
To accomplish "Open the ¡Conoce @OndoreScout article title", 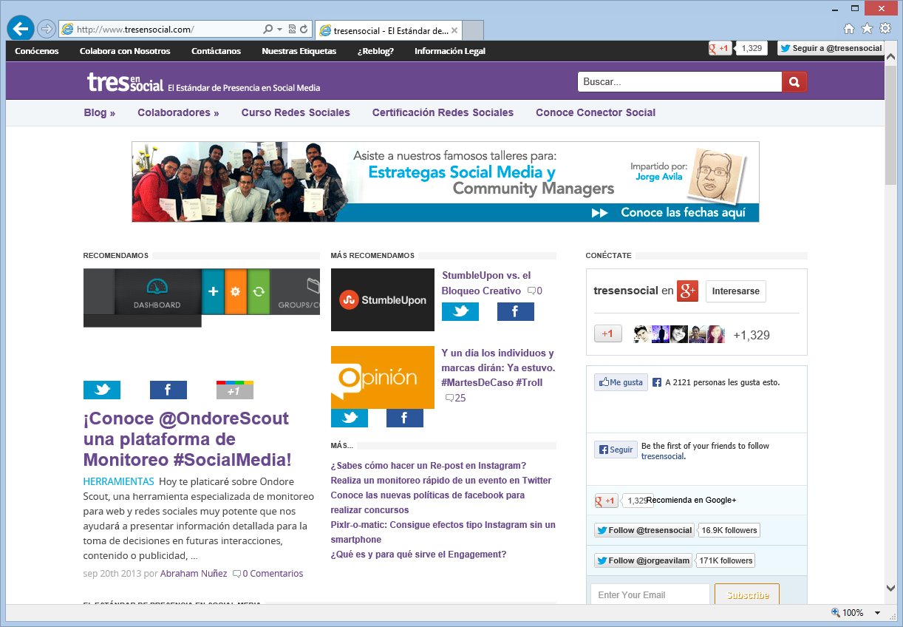I will coord(188,439).
